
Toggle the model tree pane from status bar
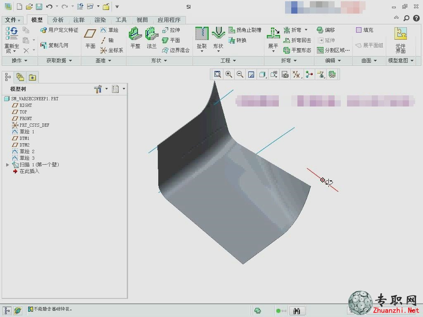(7, 310)
